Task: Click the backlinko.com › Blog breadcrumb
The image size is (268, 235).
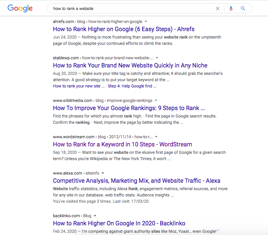Action: pos(72,216)
